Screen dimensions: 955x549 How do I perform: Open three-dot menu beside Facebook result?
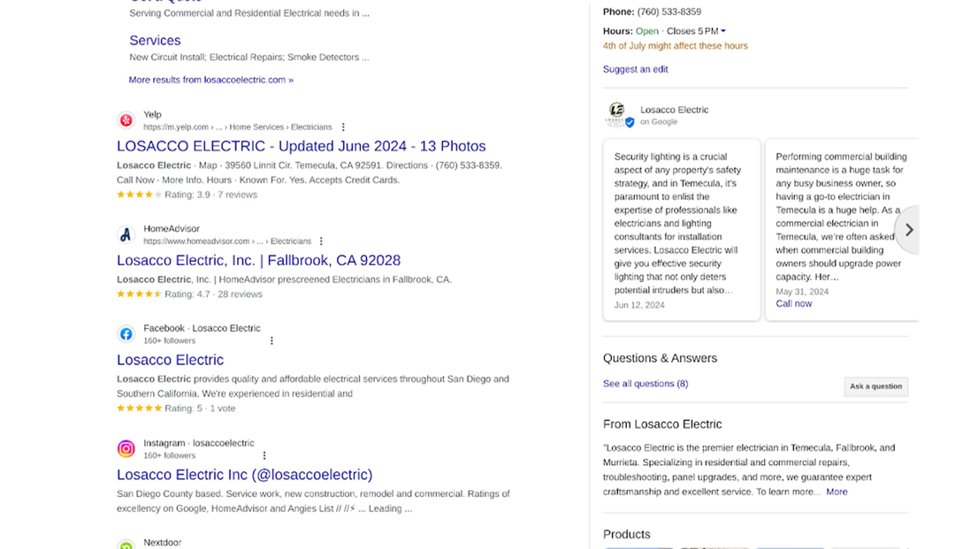coord(271,340)
